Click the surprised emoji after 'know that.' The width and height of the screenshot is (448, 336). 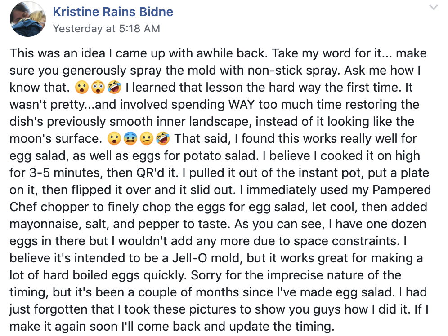81,87
